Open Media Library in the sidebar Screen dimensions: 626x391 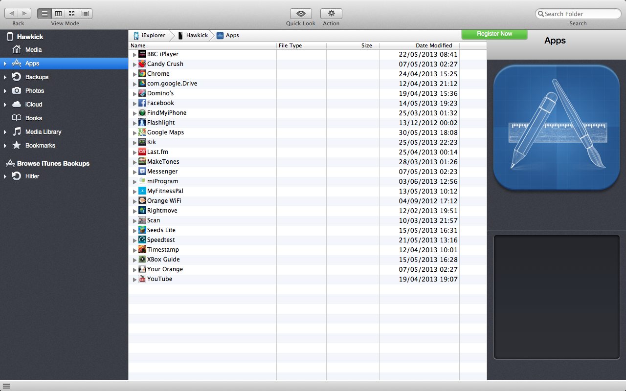[x=43, y=132]
